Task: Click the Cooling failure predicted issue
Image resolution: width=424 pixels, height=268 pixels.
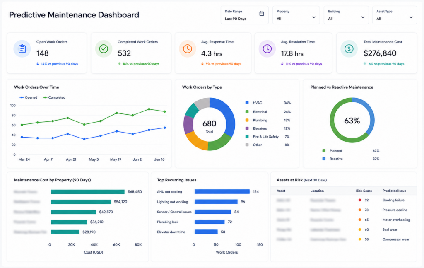Action: coord(393,200)
